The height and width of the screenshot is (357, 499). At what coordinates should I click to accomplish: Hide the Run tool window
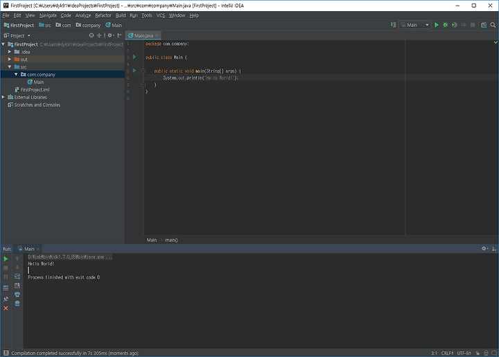(494, 248)
